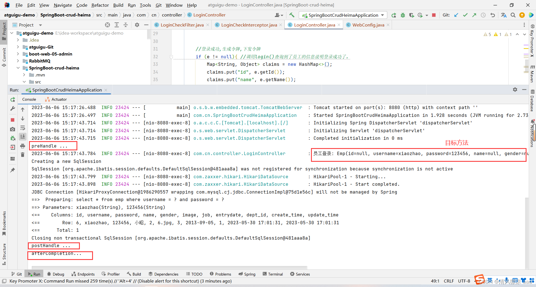This screenshot has height=287, width=536.
Task: Click Git Commit checkmark icon
Action: point(465,15)
